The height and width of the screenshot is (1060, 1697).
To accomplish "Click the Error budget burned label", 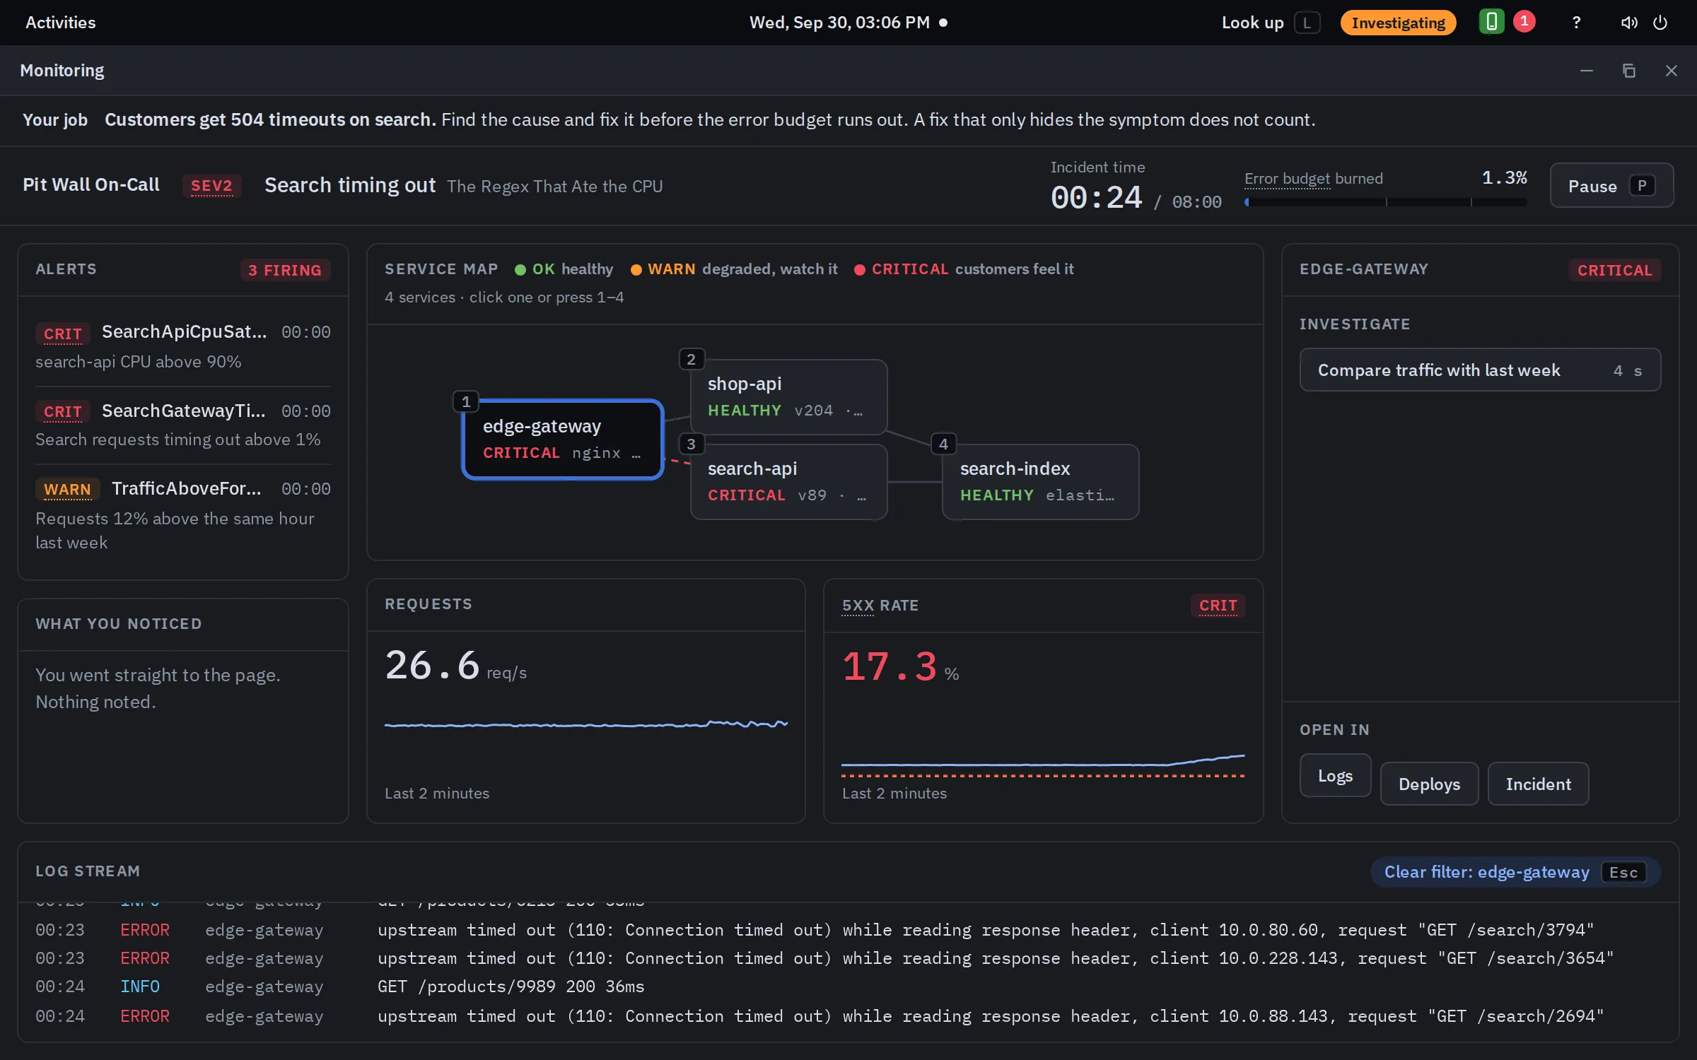I will tap(1314, 179).
